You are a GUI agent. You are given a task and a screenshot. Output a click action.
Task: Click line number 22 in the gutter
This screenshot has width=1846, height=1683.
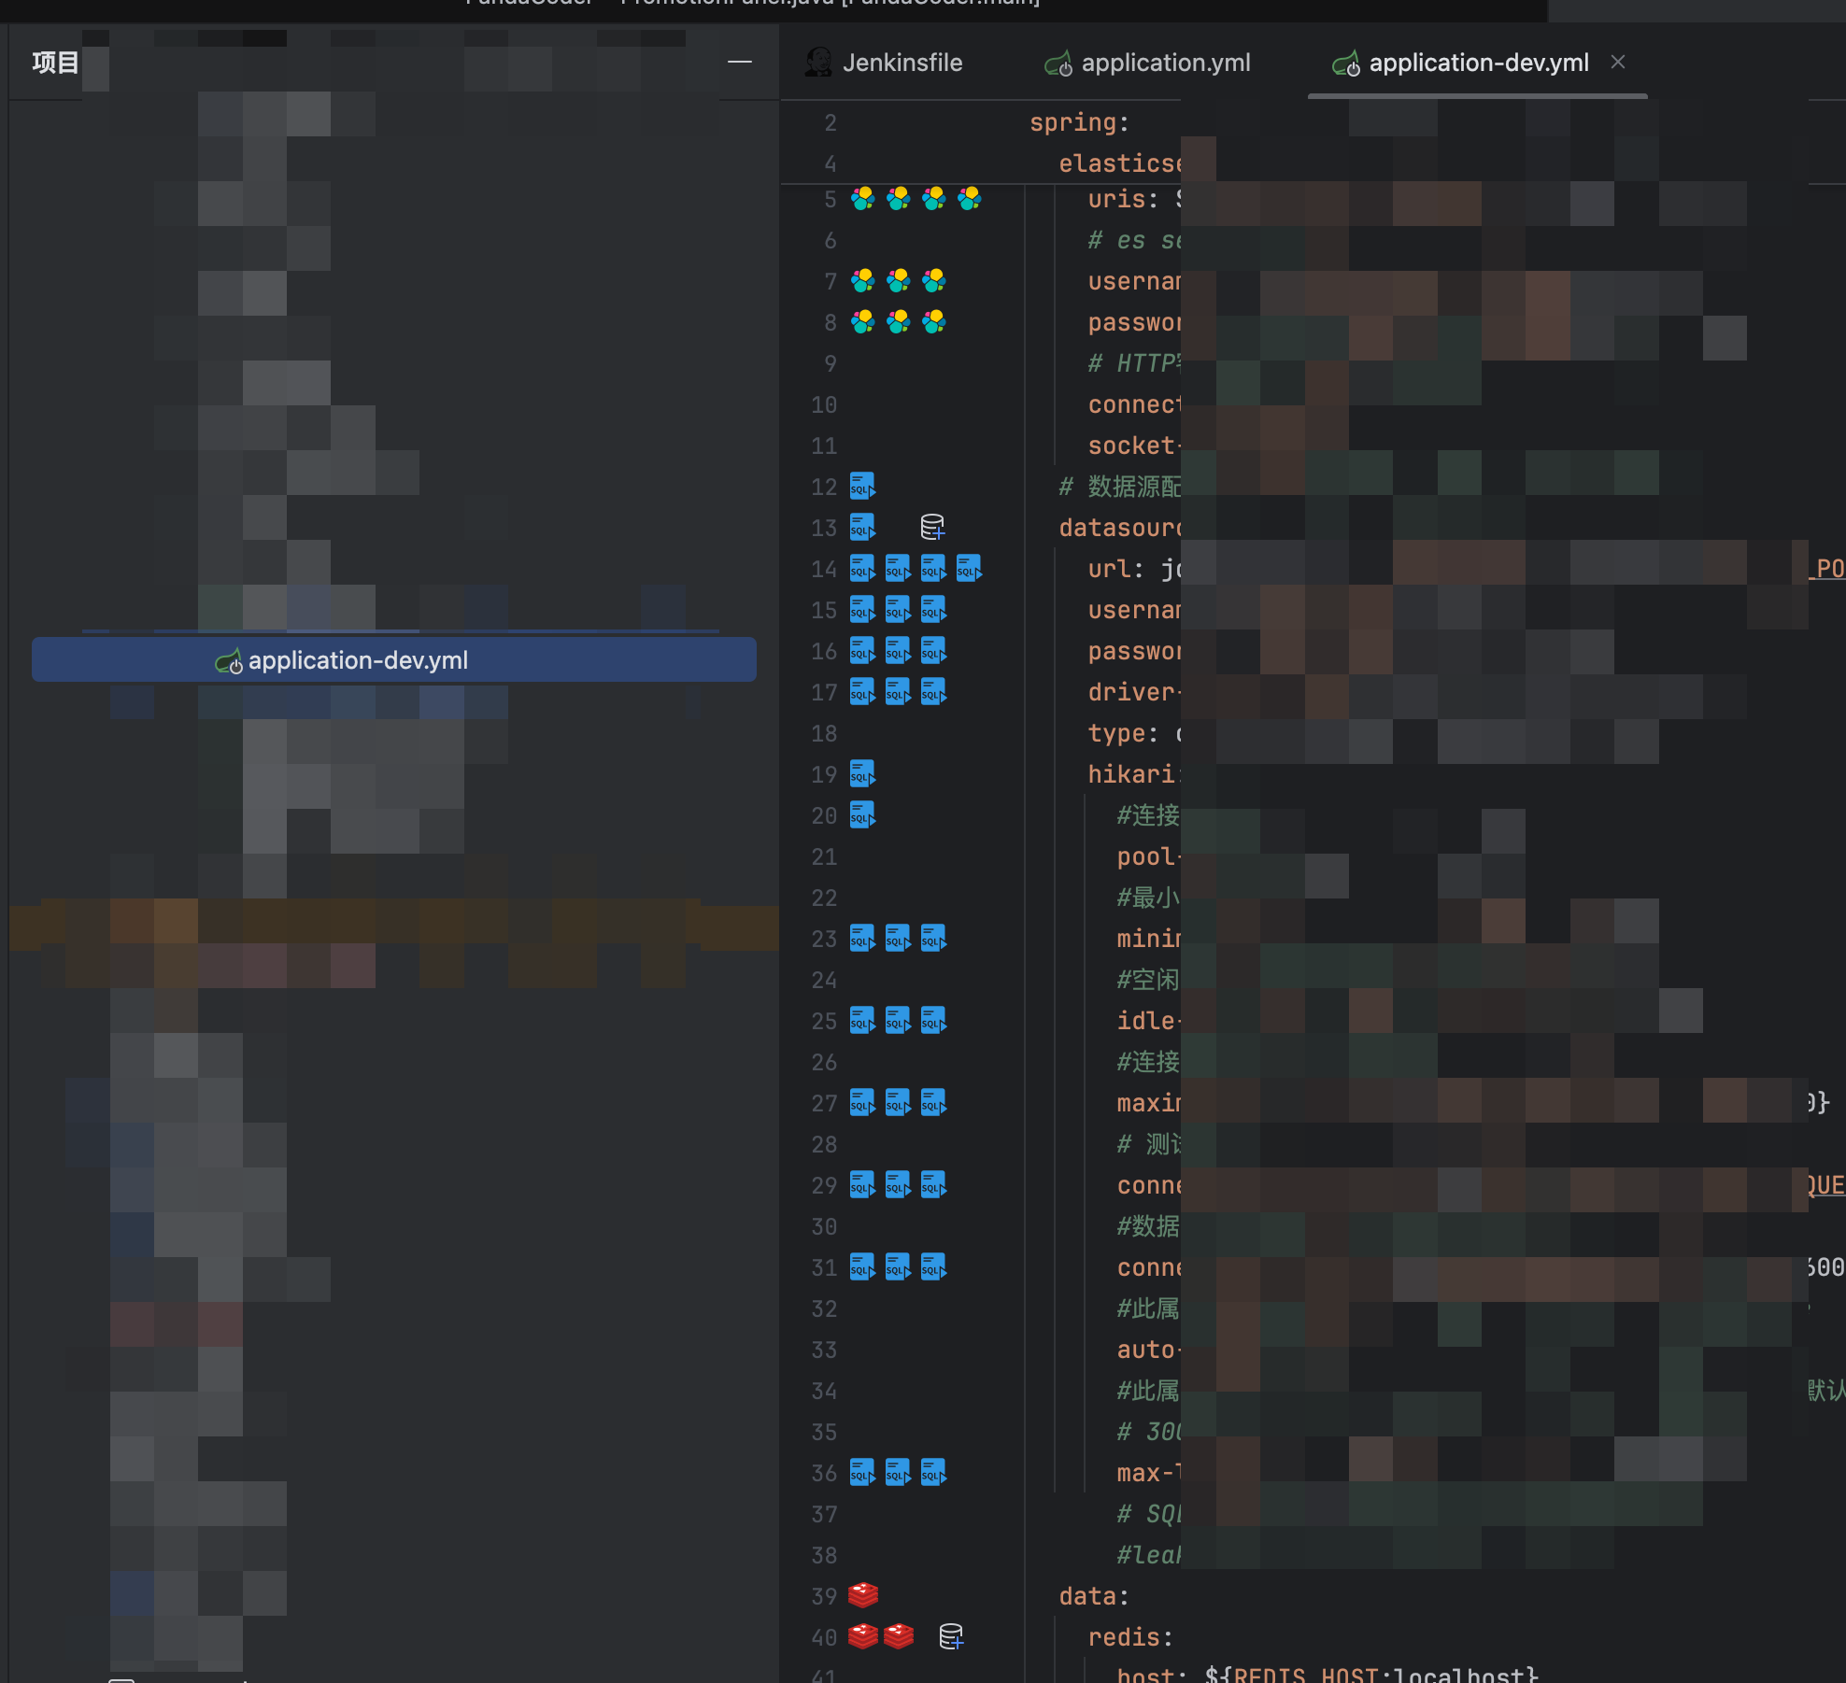(824, 898)
